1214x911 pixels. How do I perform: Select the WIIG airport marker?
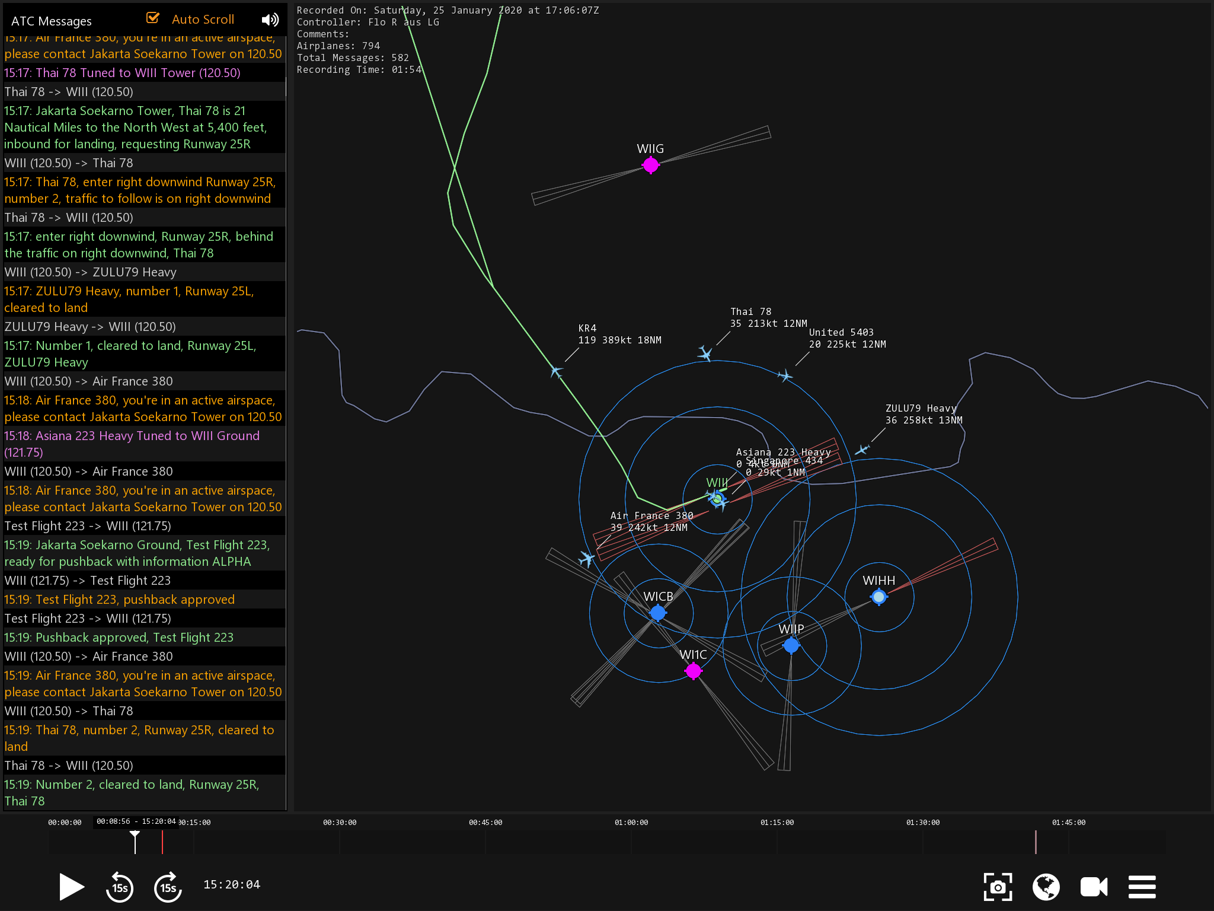coord(650,165)
